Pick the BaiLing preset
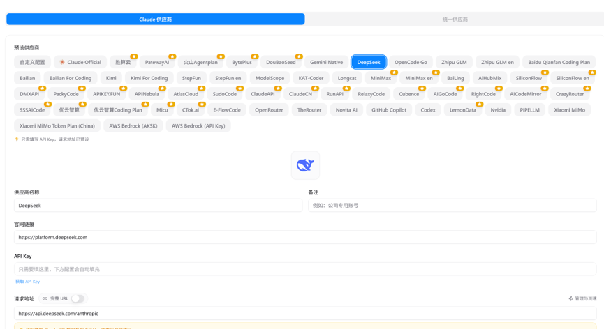The height and width of the screenshot is (329, 604). tap(455, 78)
